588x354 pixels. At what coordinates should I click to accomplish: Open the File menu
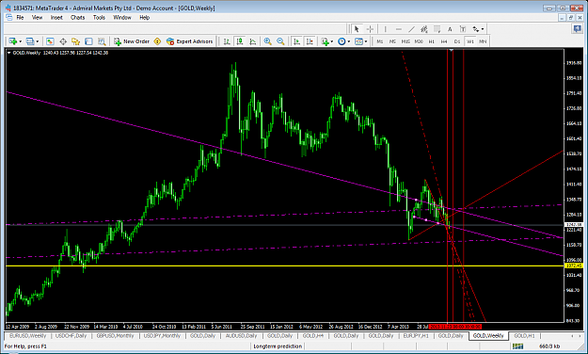tap(20, 17)
